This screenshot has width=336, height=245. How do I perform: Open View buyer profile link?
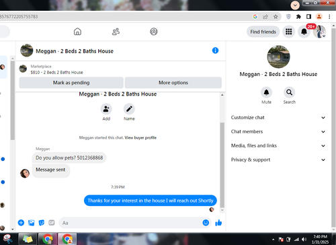(x=140, y=138)
